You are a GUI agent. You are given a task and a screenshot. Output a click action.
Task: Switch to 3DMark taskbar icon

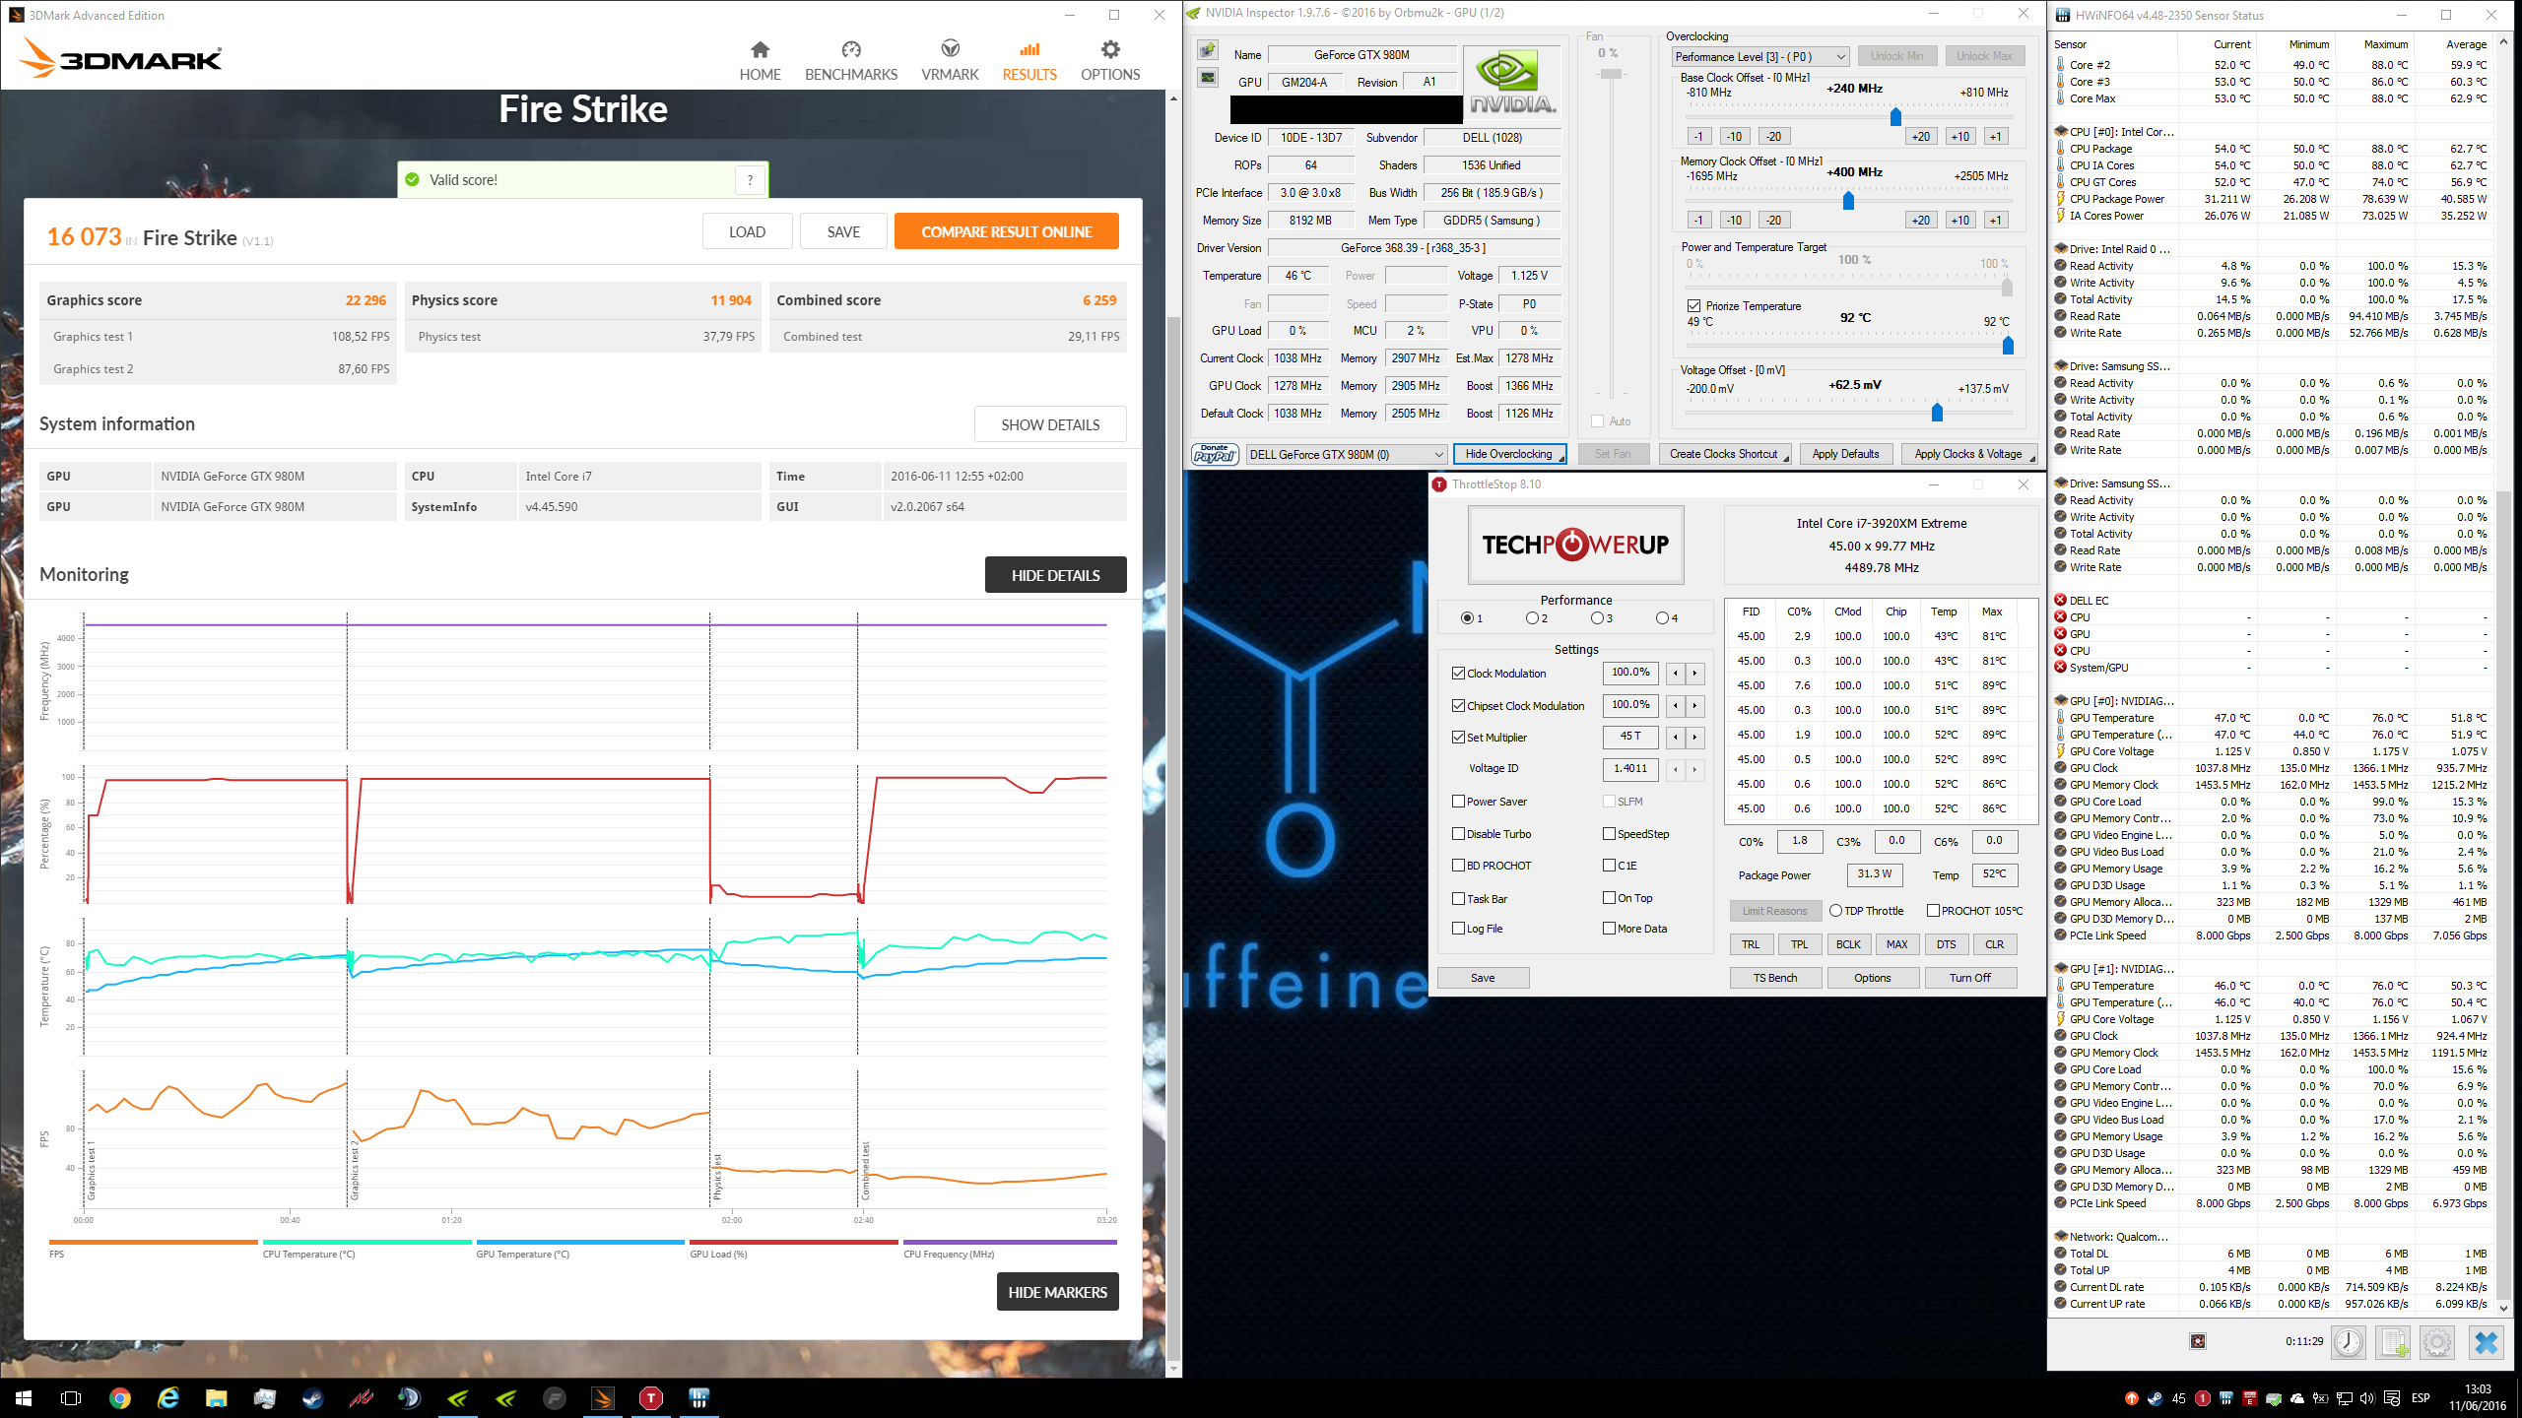602,1398
